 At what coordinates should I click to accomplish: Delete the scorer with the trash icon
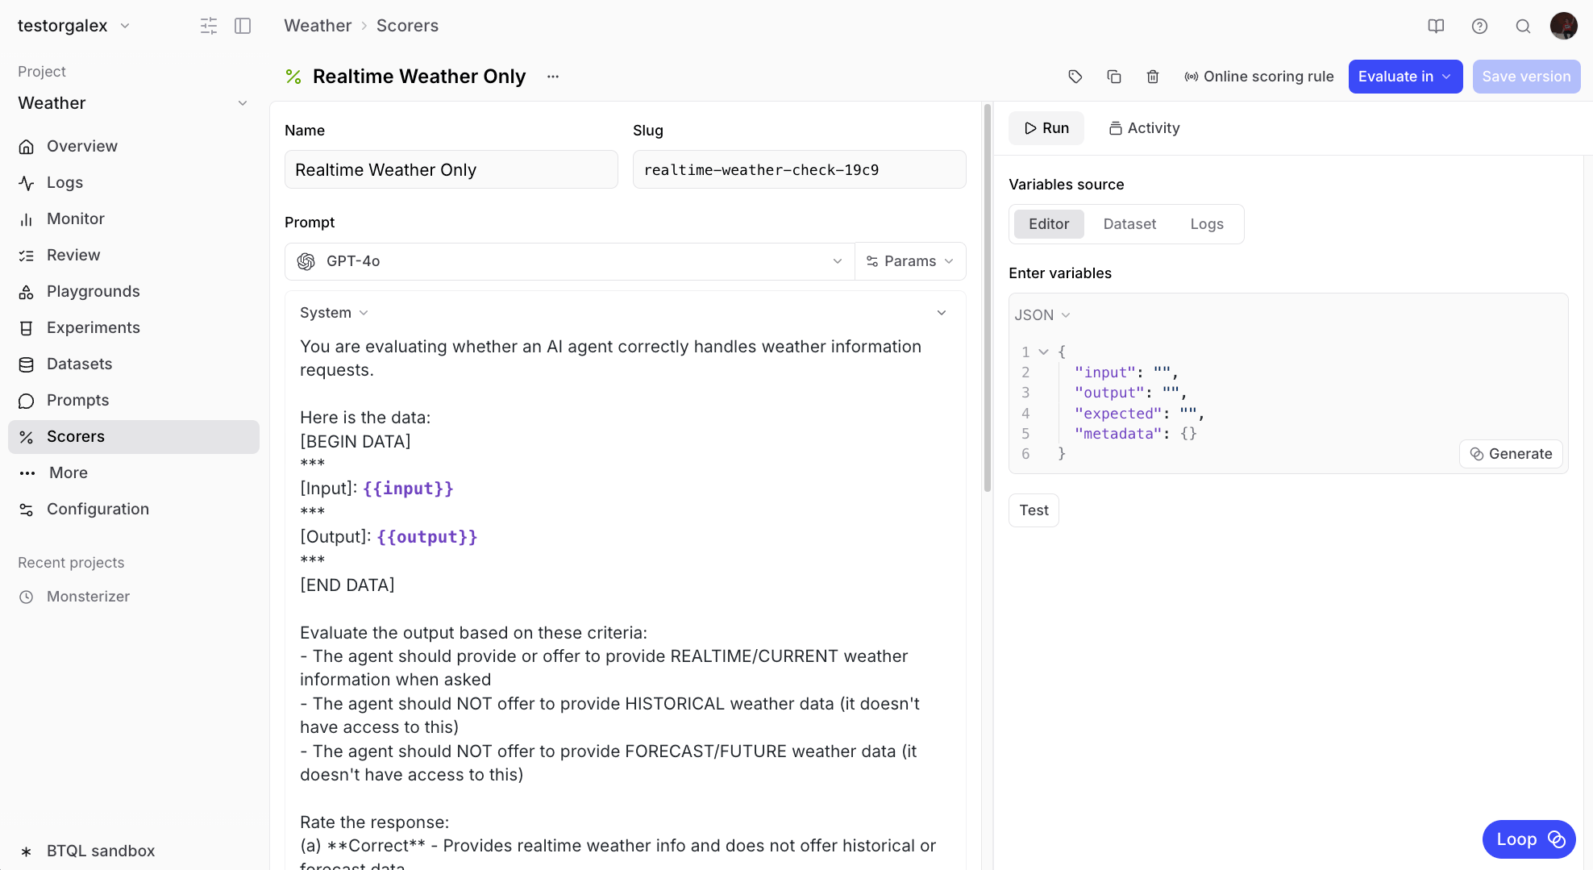coord(1153,77)
